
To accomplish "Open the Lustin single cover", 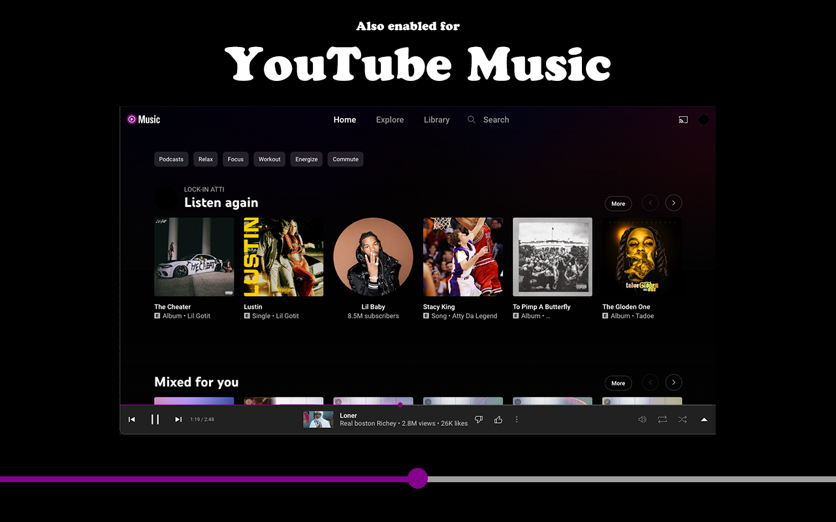I will 283,257.
